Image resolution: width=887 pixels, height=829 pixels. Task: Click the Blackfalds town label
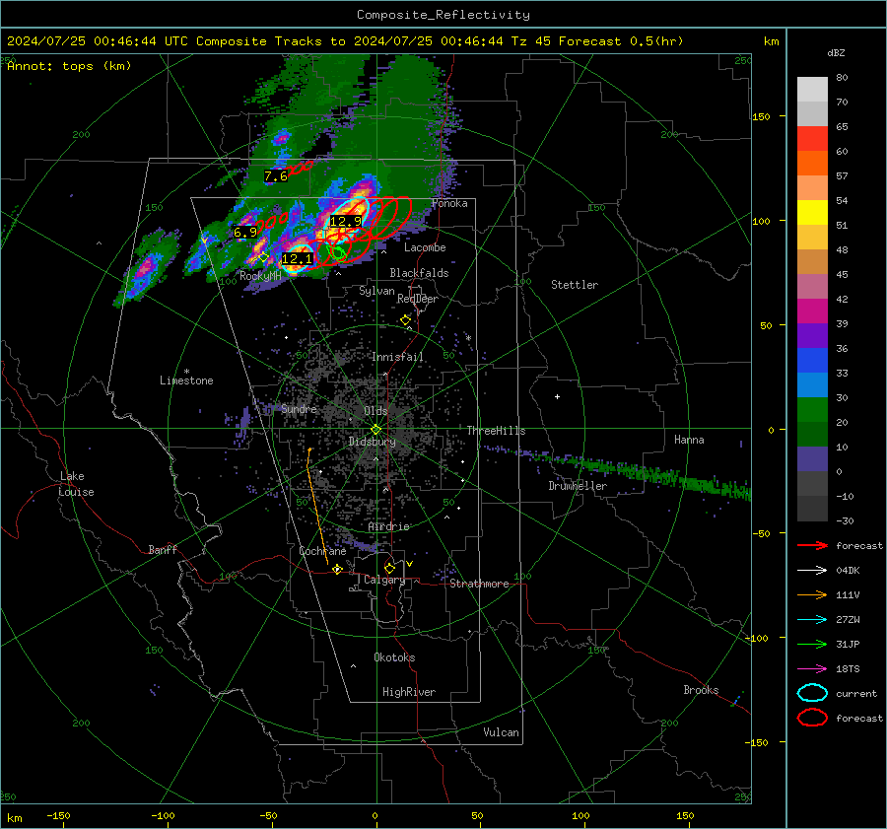(x=419, y=273)
